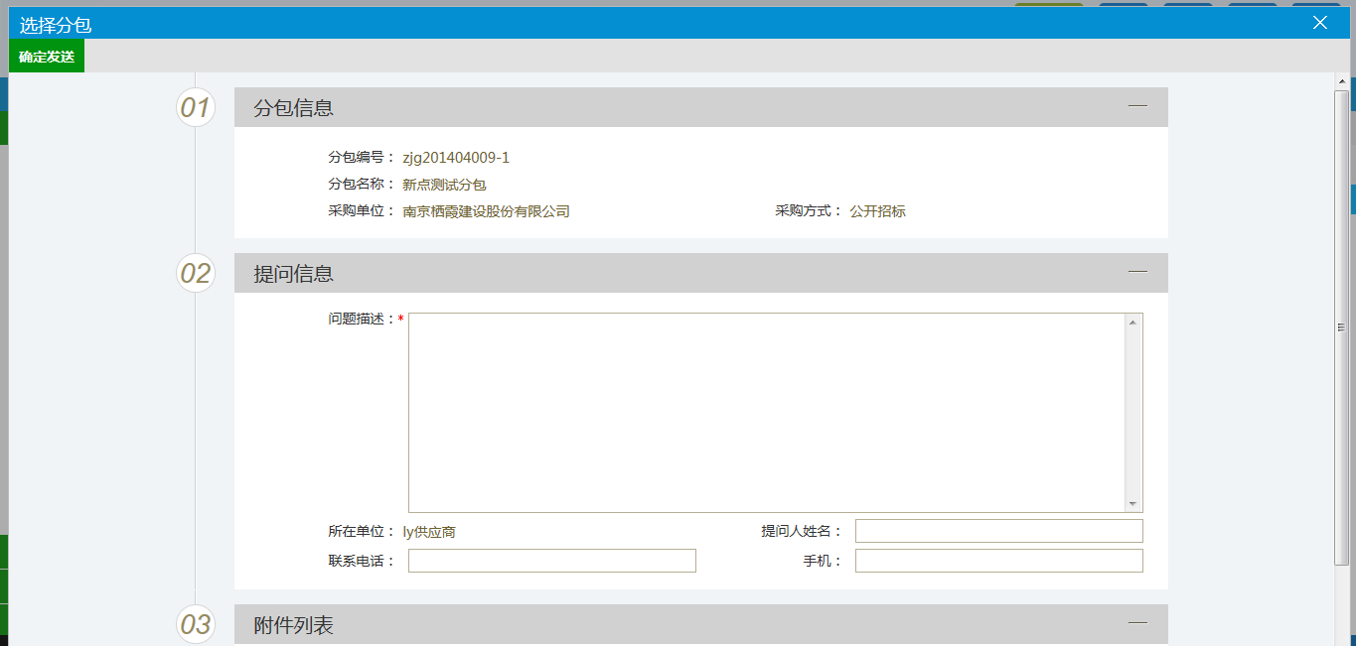Click the down arrow of the 问题描述 scrollbar
The height and width of the screenshot is (646, 1356).
click(1133, 502)
